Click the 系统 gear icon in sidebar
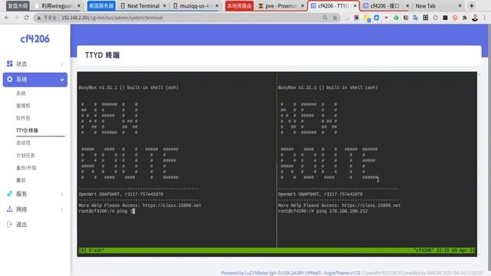 (10, 79)
